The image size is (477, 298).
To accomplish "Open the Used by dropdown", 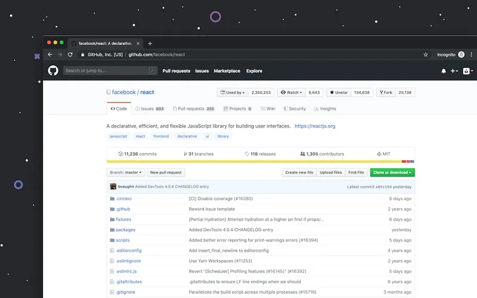I will (x=233, y=92).
